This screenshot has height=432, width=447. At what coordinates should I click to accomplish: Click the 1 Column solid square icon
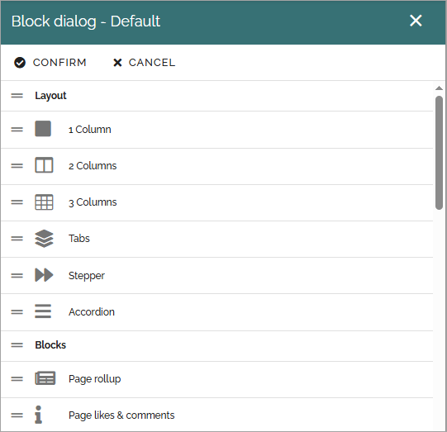tap(43, 129)
